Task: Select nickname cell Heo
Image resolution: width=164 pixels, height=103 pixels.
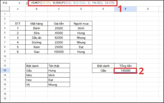Action: [37, 80]
